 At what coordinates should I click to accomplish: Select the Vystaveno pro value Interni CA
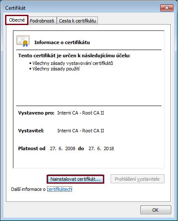[x=81, y=113]
